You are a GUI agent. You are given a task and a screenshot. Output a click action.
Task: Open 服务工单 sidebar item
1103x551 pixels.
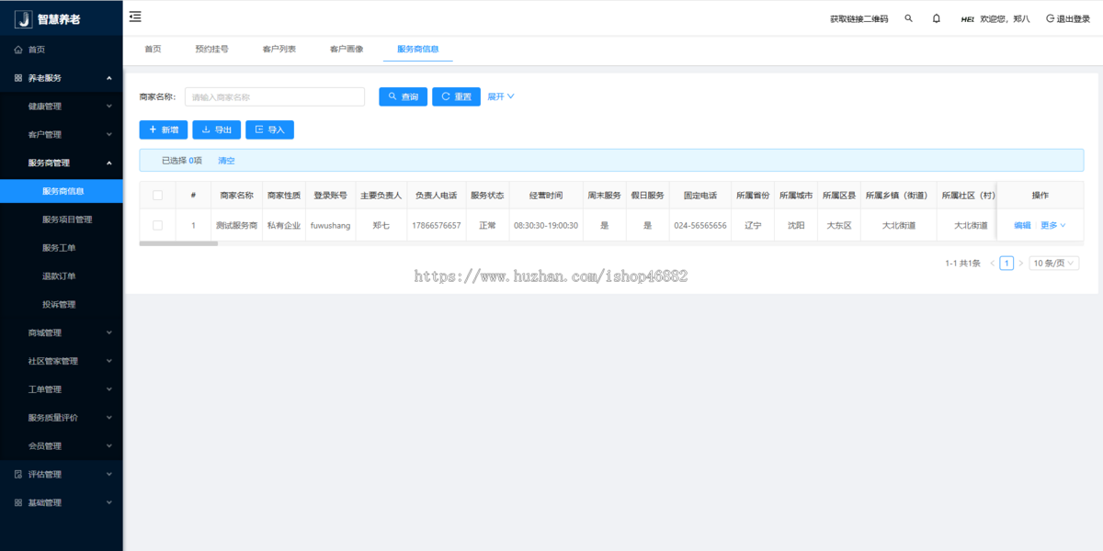(x=61, y=248)
